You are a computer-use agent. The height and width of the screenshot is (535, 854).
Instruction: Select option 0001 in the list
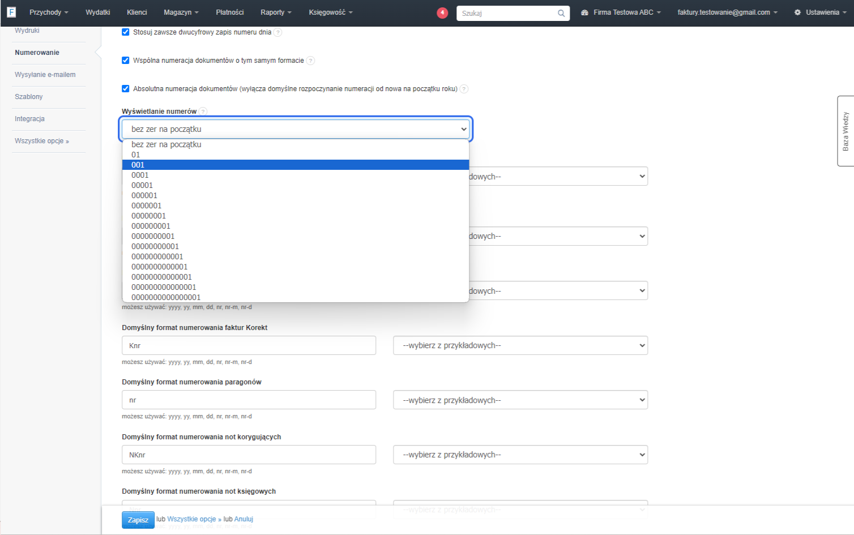click(x=296, y=175)
